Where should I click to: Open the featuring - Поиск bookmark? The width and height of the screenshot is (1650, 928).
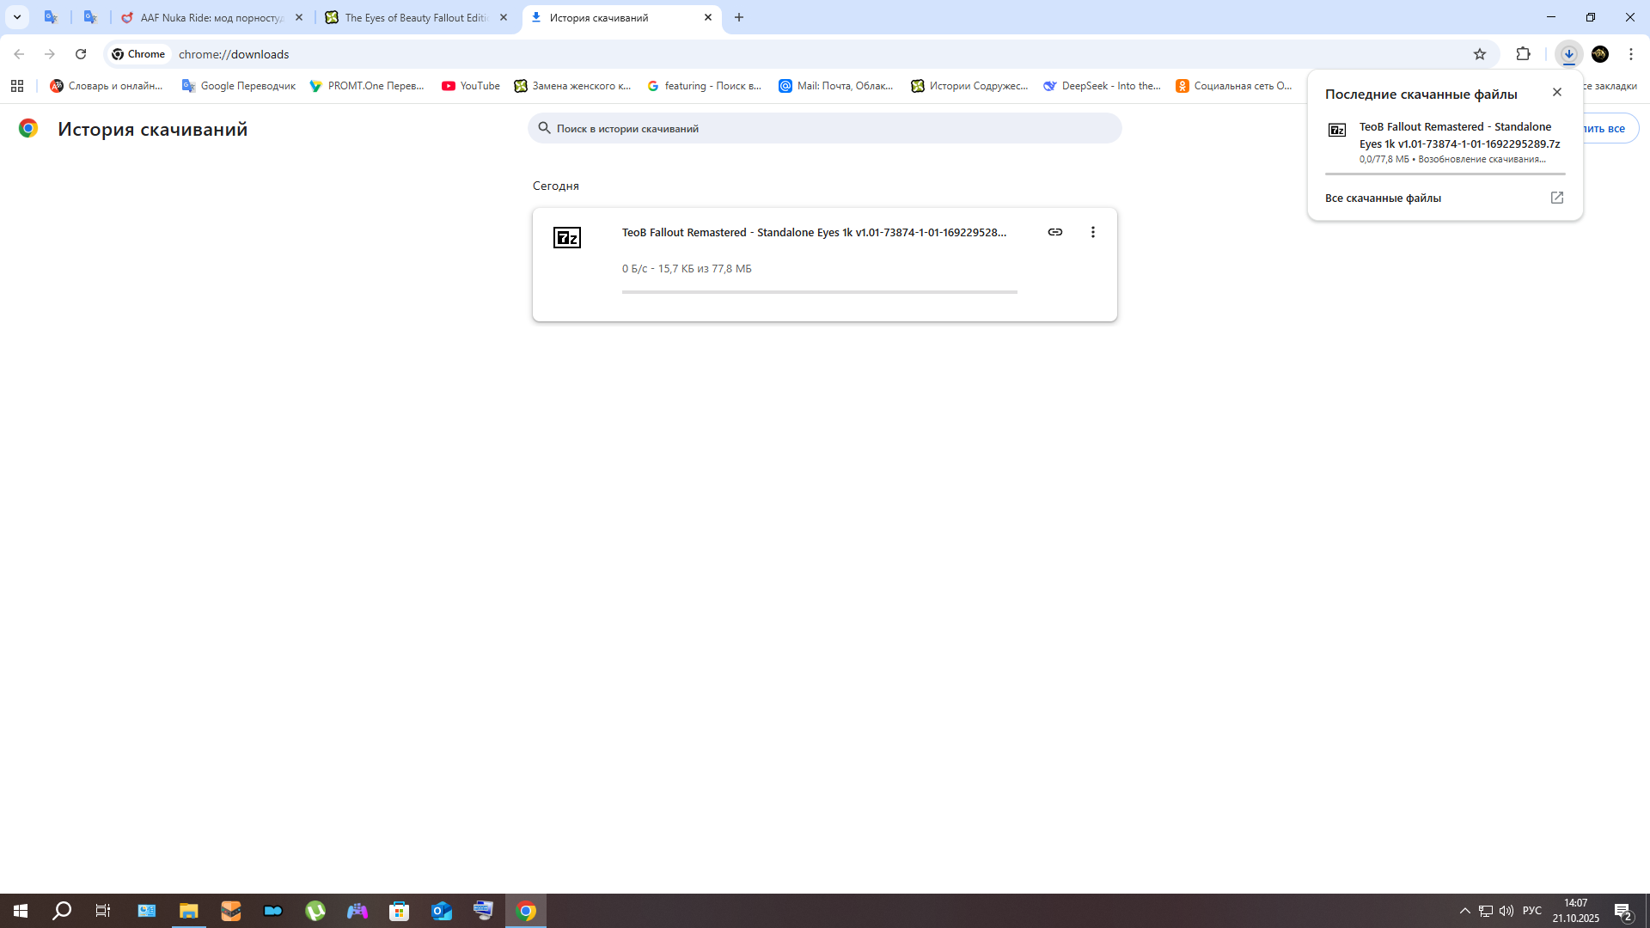tap(705, 86)
